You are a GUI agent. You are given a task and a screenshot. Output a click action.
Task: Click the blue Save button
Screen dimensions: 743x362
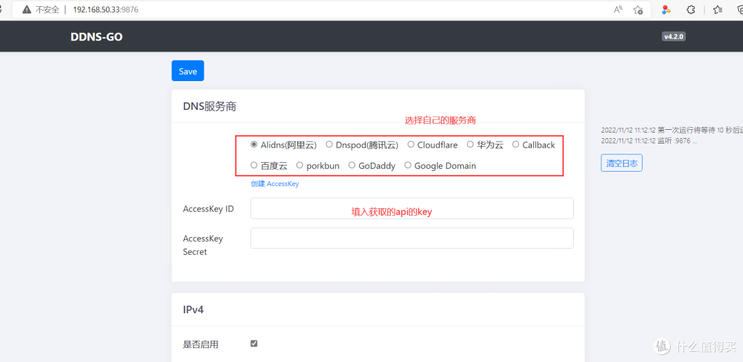[188, 71]
